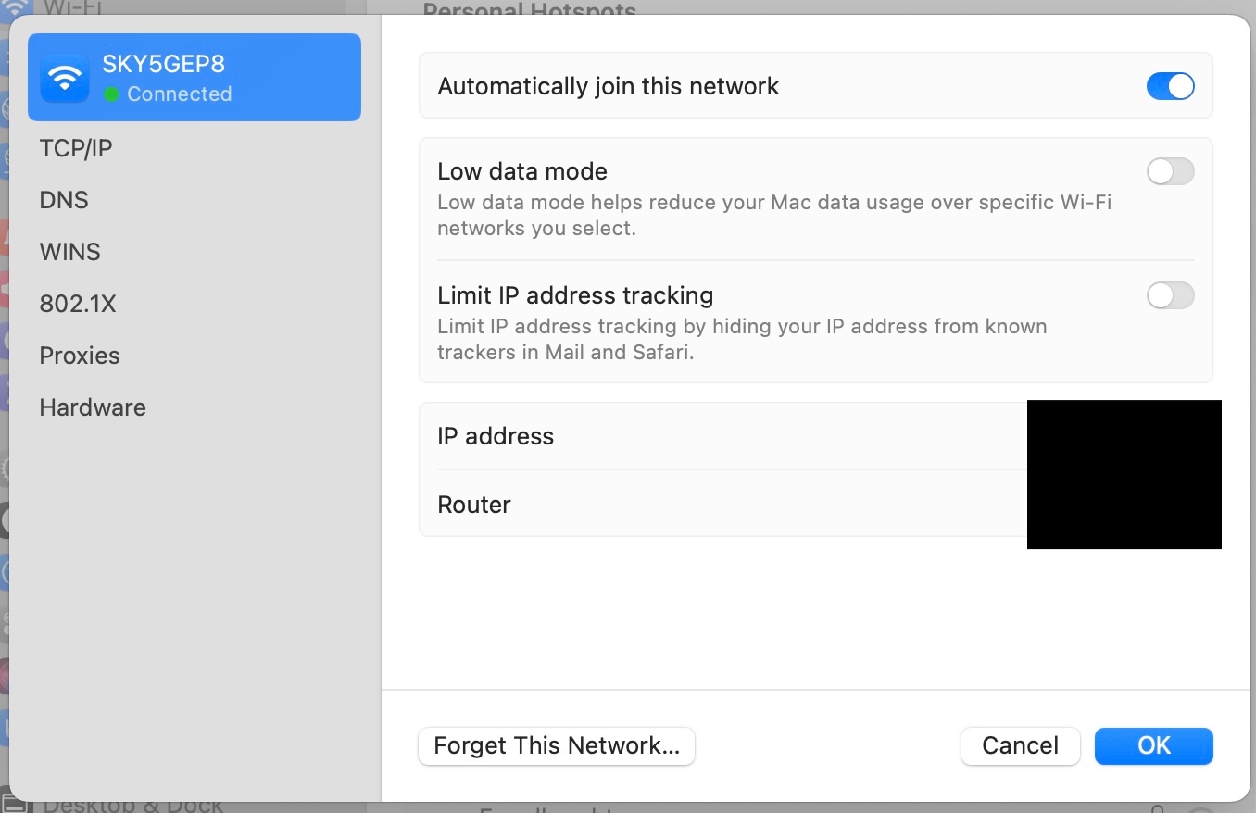Screen dimensions: 1256x813
Task: Click the IP address row
Action: pos(722,436)
